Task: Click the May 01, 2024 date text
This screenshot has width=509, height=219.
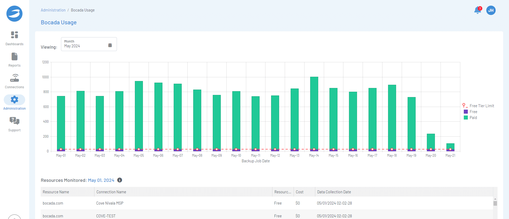Action: 101,180
